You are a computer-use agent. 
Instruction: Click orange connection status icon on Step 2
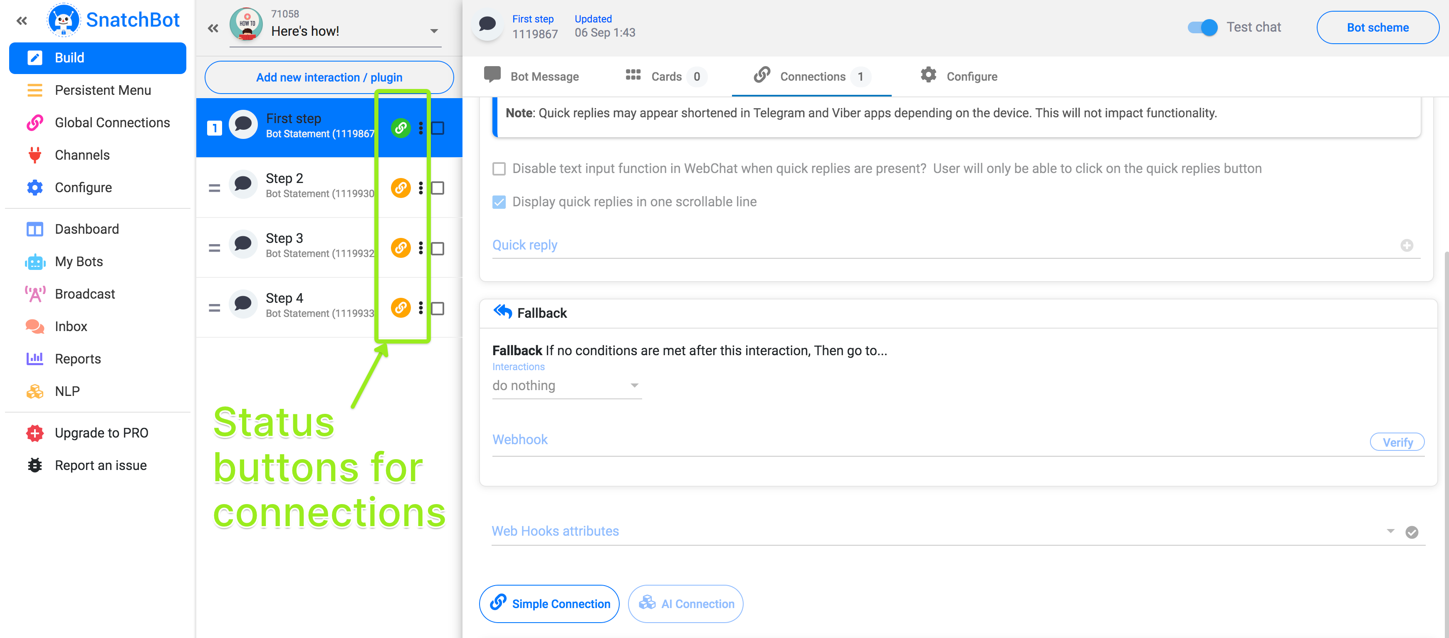pyautogui.click(x=401, y=187)
